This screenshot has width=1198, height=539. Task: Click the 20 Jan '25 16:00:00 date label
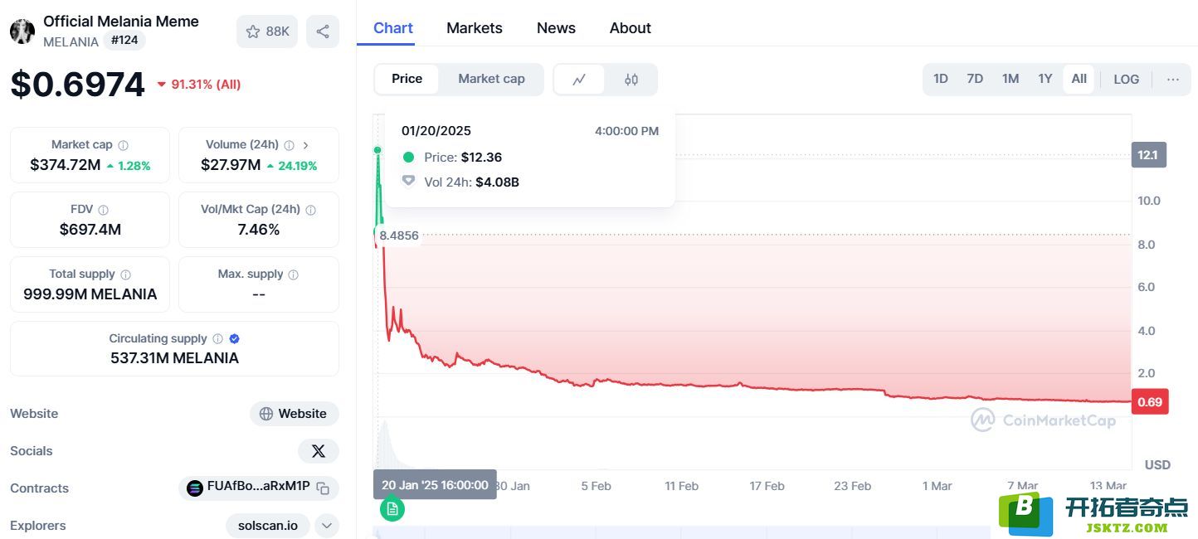[435, 485]
